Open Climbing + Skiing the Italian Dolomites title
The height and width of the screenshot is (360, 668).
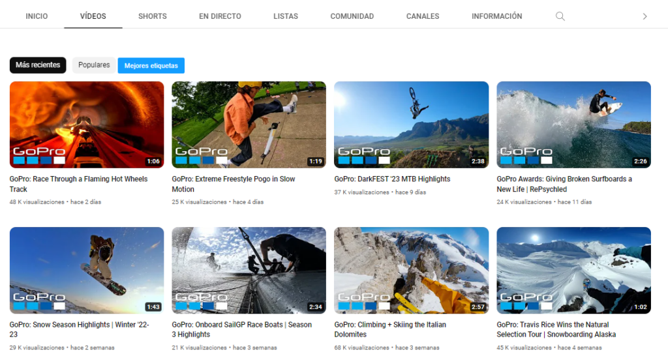tap(389, 329)
